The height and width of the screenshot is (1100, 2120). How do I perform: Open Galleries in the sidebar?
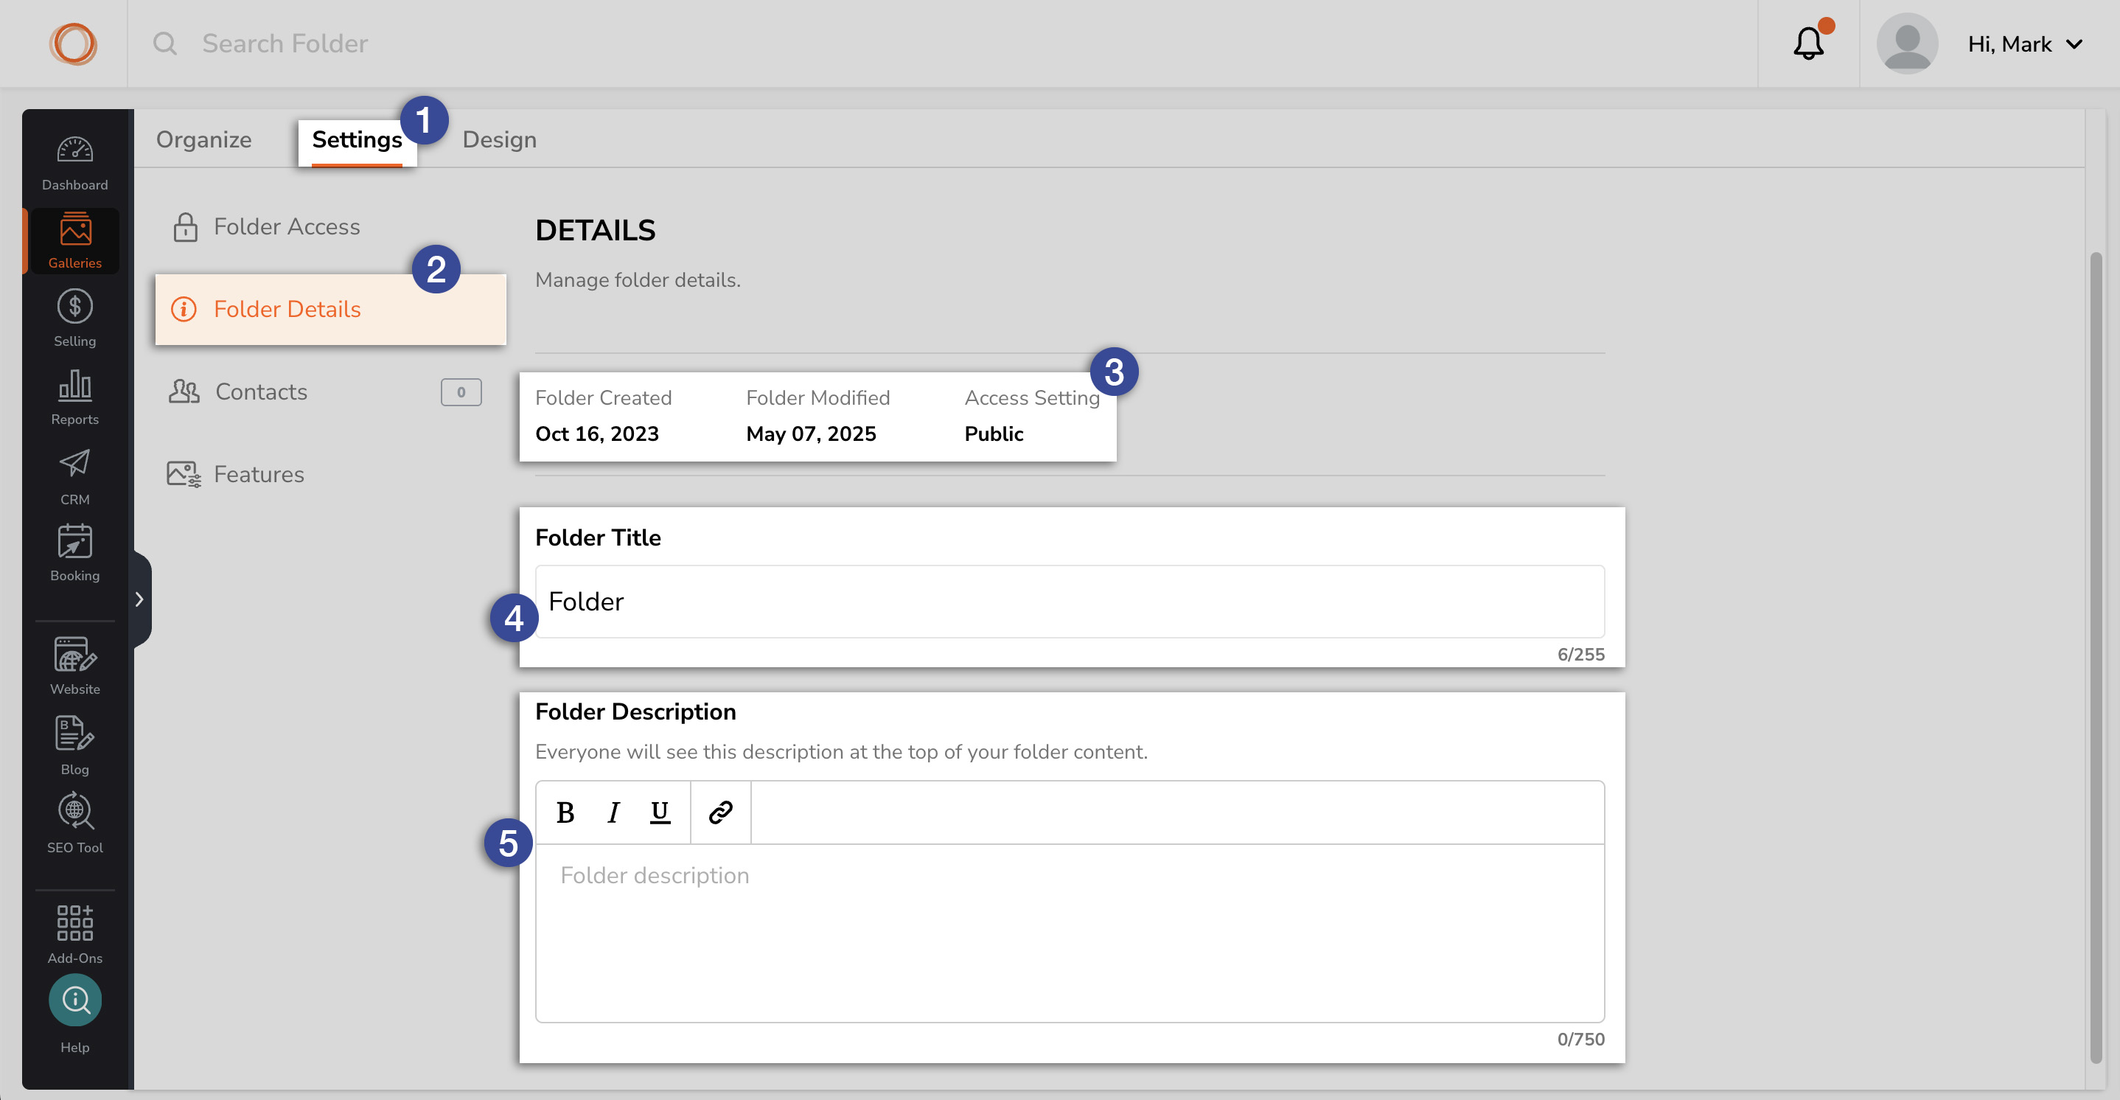point(75,240)
